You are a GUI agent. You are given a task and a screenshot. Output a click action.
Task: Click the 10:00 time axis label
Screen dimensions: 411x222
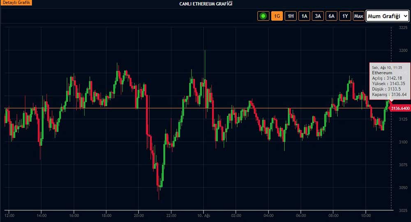pyautogui.click(x=366, y=216)
